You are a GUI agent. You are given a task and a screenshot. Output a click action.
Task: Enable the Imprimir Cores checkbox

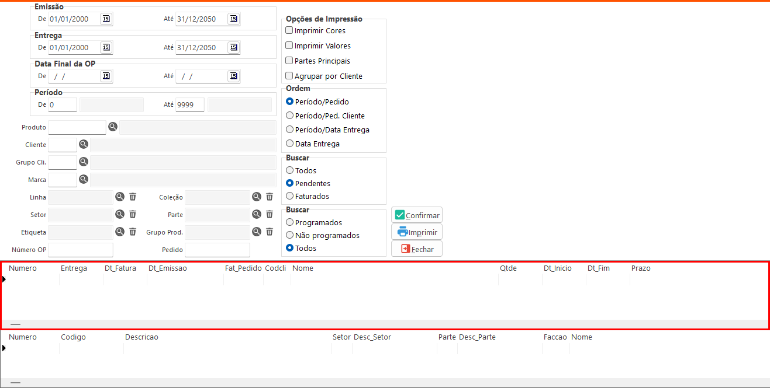[x=289, y=30]
